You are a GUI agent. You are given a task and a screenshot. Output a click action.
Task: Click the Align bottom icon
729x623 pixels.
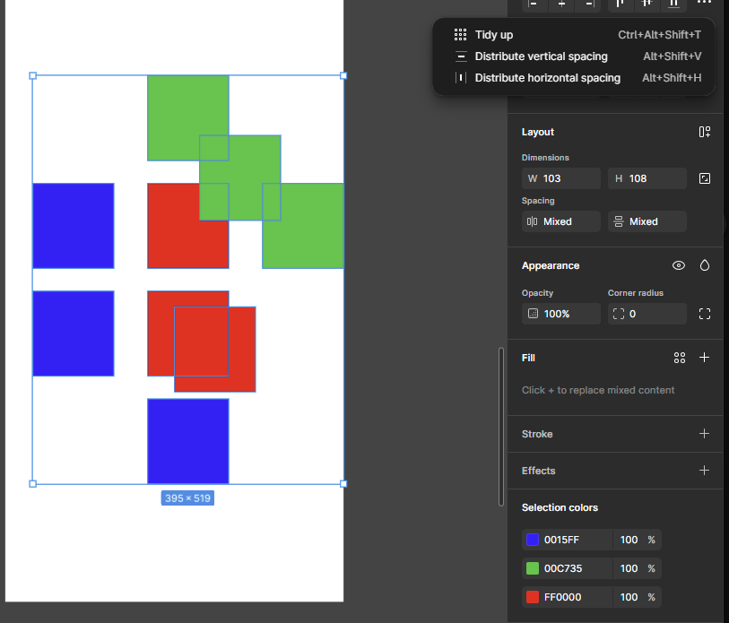[x=673, y=4]
